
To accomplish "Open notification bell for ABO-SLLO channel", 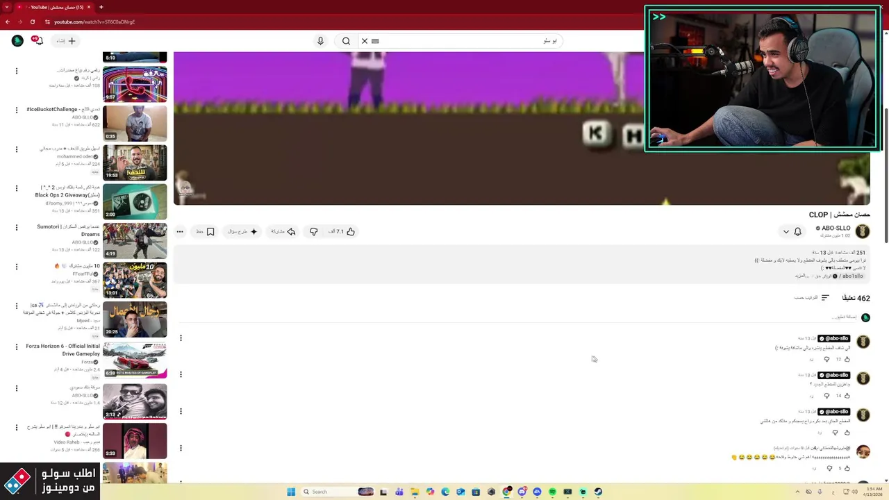I will pos(797,231).
